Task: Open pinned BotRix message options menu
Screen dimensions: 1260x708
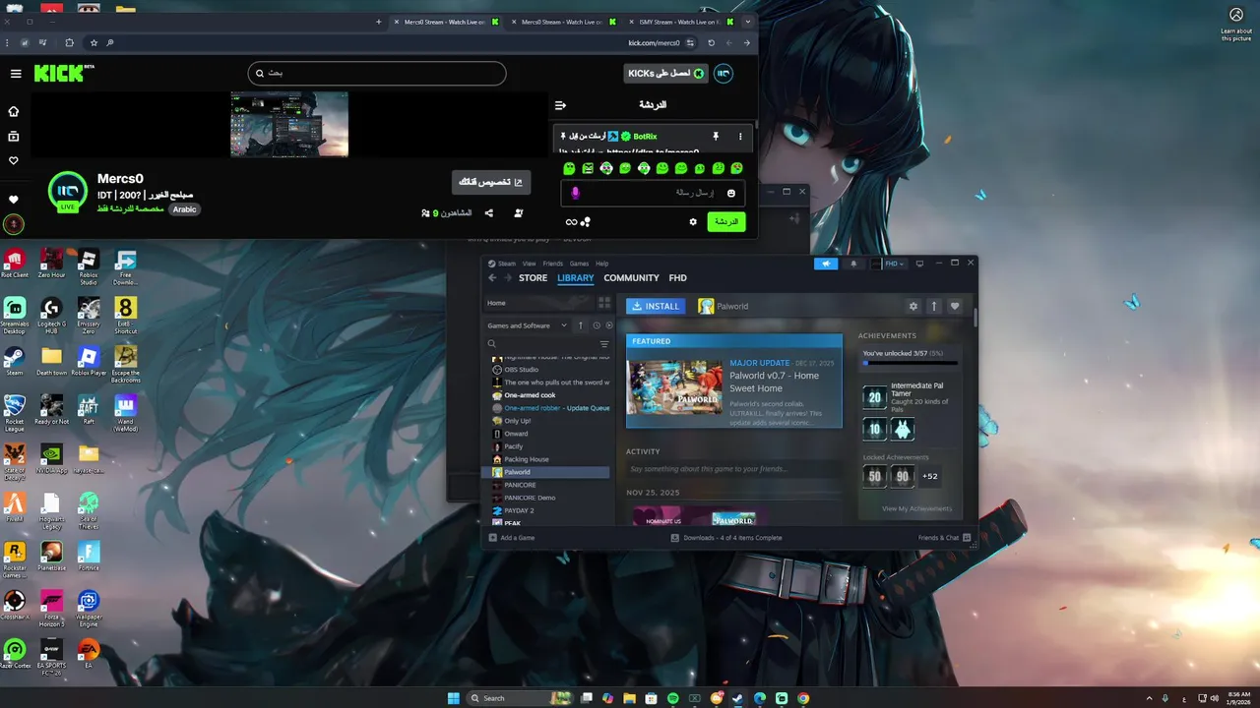Action: 740,136
